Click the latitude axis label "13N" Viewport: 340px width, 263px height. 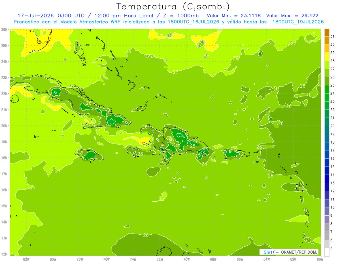pos(4,238)
